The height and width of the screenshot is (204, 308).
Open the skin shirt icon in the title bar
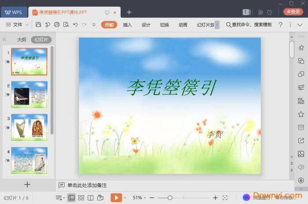269,12
